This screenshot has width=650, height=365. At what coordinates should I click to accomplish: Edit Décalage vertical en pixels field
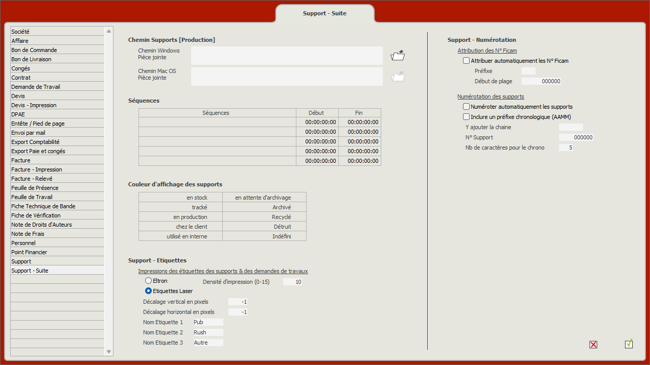(238, 302)
